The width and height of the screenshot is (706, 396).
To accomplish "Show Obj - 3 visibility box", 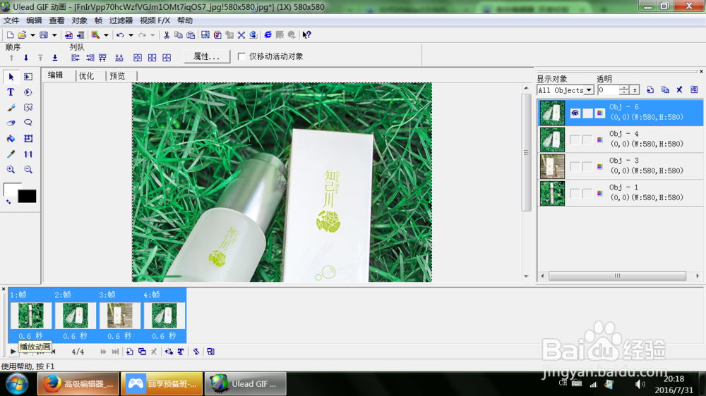I will 575,166.
